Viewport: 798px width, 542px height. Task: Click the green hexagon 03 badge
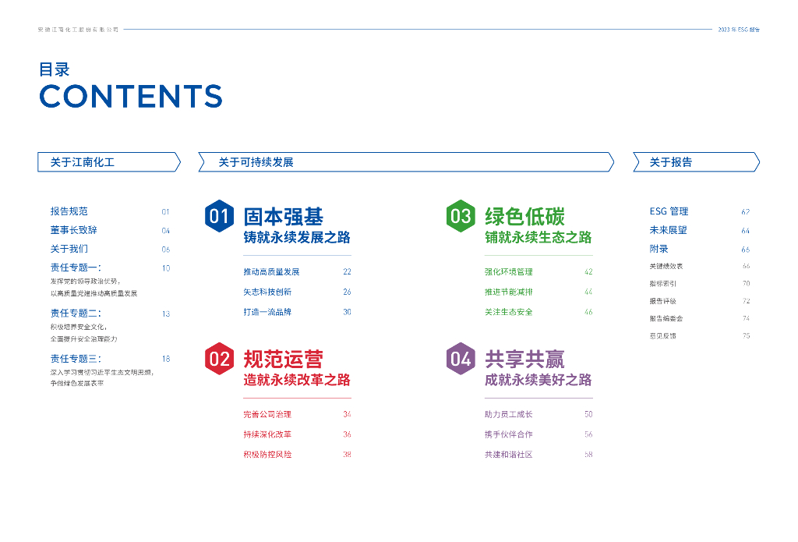(461, 216)
